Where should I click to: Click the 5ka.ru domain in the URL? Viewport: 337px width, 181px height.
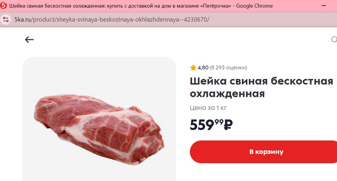[x=22, y=19]
